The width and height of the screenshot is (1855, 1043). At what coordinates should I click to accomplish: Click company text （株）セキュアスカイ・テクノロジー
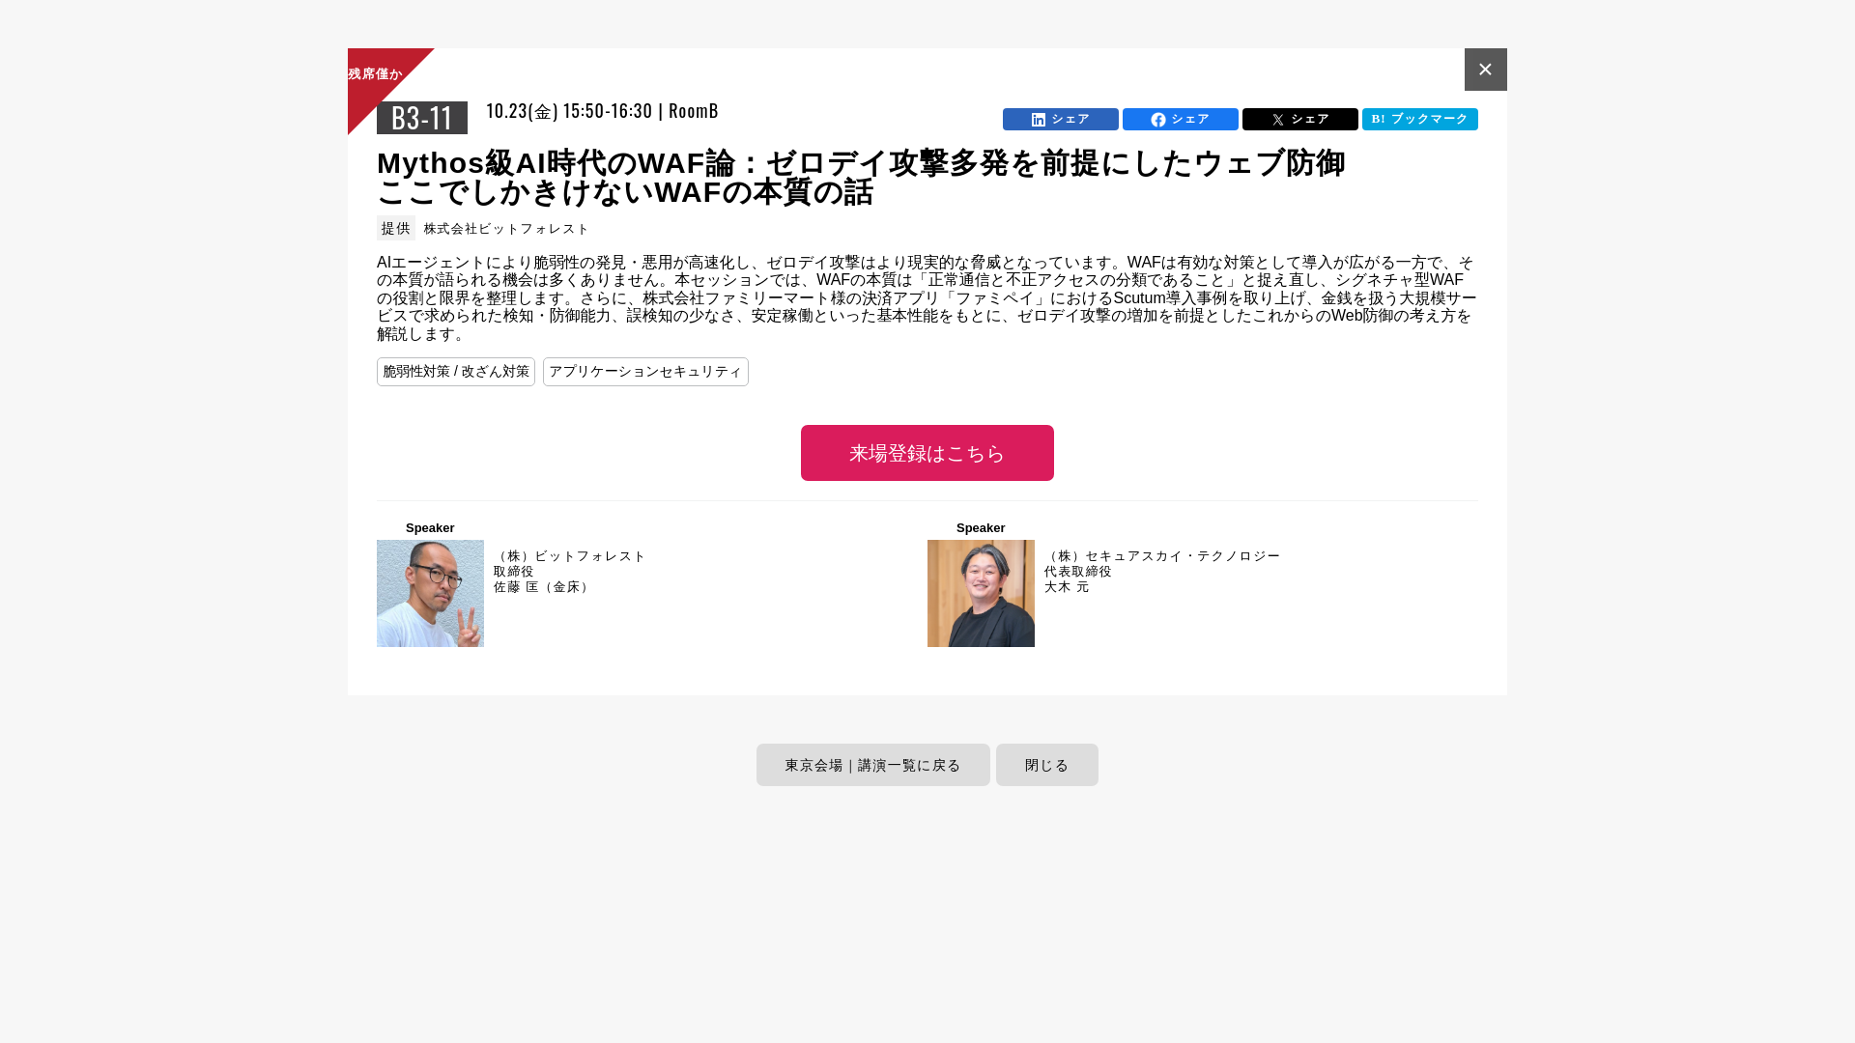coord(1162,556)
